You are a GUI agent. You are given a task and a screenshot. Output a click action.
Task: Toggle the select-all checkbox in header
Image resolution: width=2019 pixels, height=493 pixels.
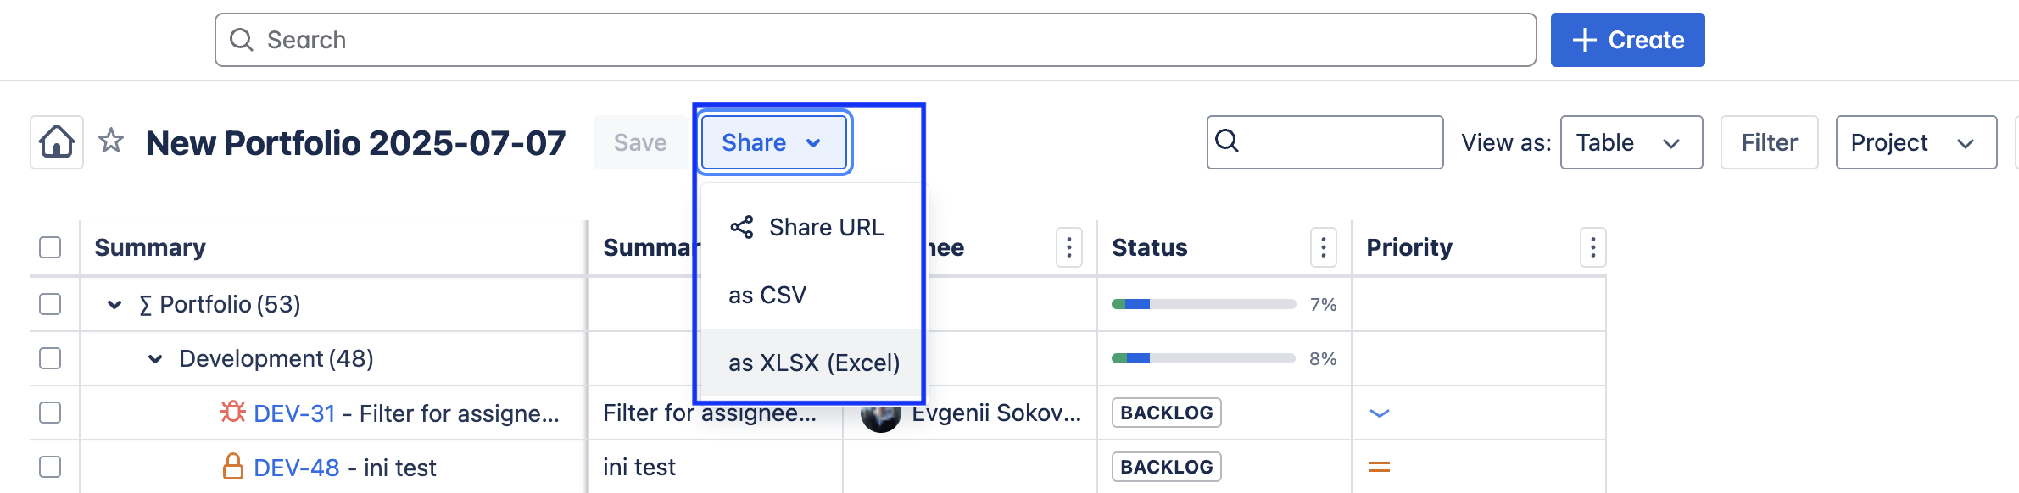pos(50,247)
